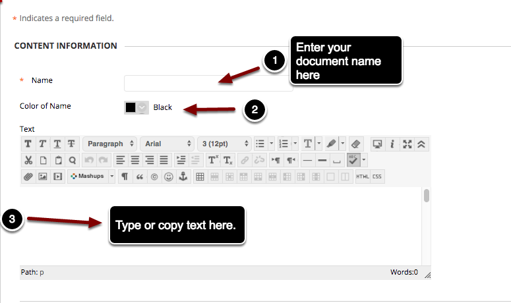Insert embedded media film icon
Screen dimensions: 511x303
pyautogui.click(x=57, y=177)
